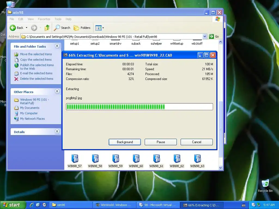Image resolution: width=279 pixels, height=209 pixels.
Task: Click the My Network Places globe icon
Action: coord(16,119)
